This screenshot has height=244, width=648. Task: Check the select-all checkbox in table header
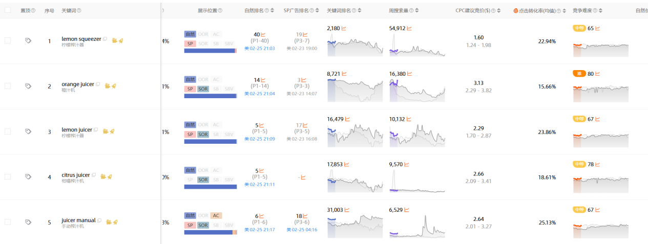point(8,10)
